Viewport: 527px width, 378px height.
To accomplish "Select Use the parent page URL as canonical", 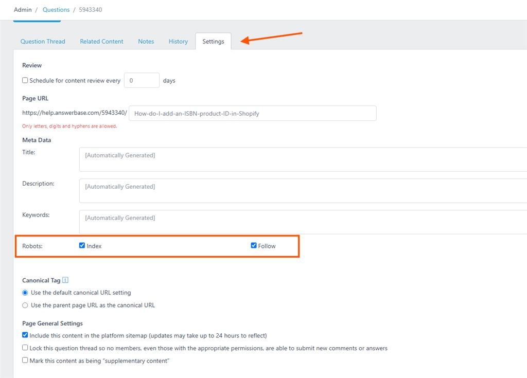I will click(x=25, y=305).
